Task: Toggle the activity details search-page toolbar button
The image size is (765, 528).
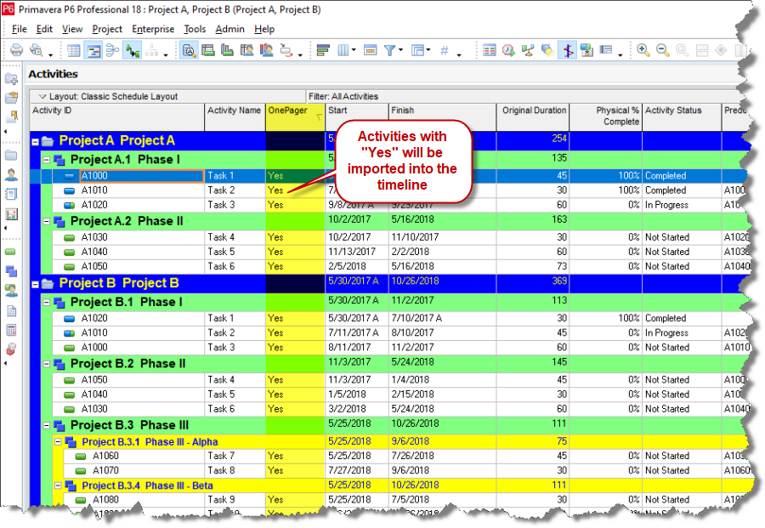Action: [x=189, y=50]
